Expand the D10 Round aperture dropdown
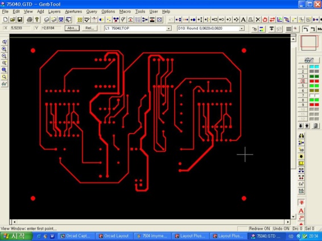 (x=242, y=28)
